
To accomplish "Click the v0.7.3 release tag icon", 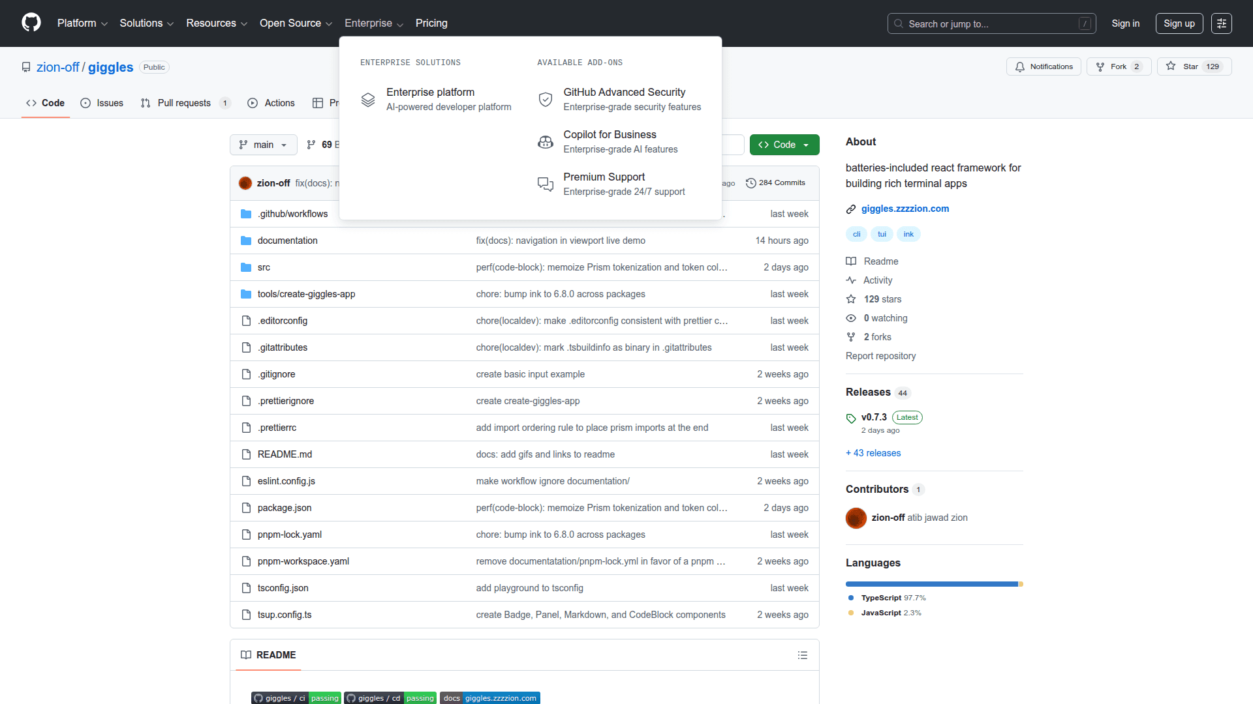I will pos(851,418).
